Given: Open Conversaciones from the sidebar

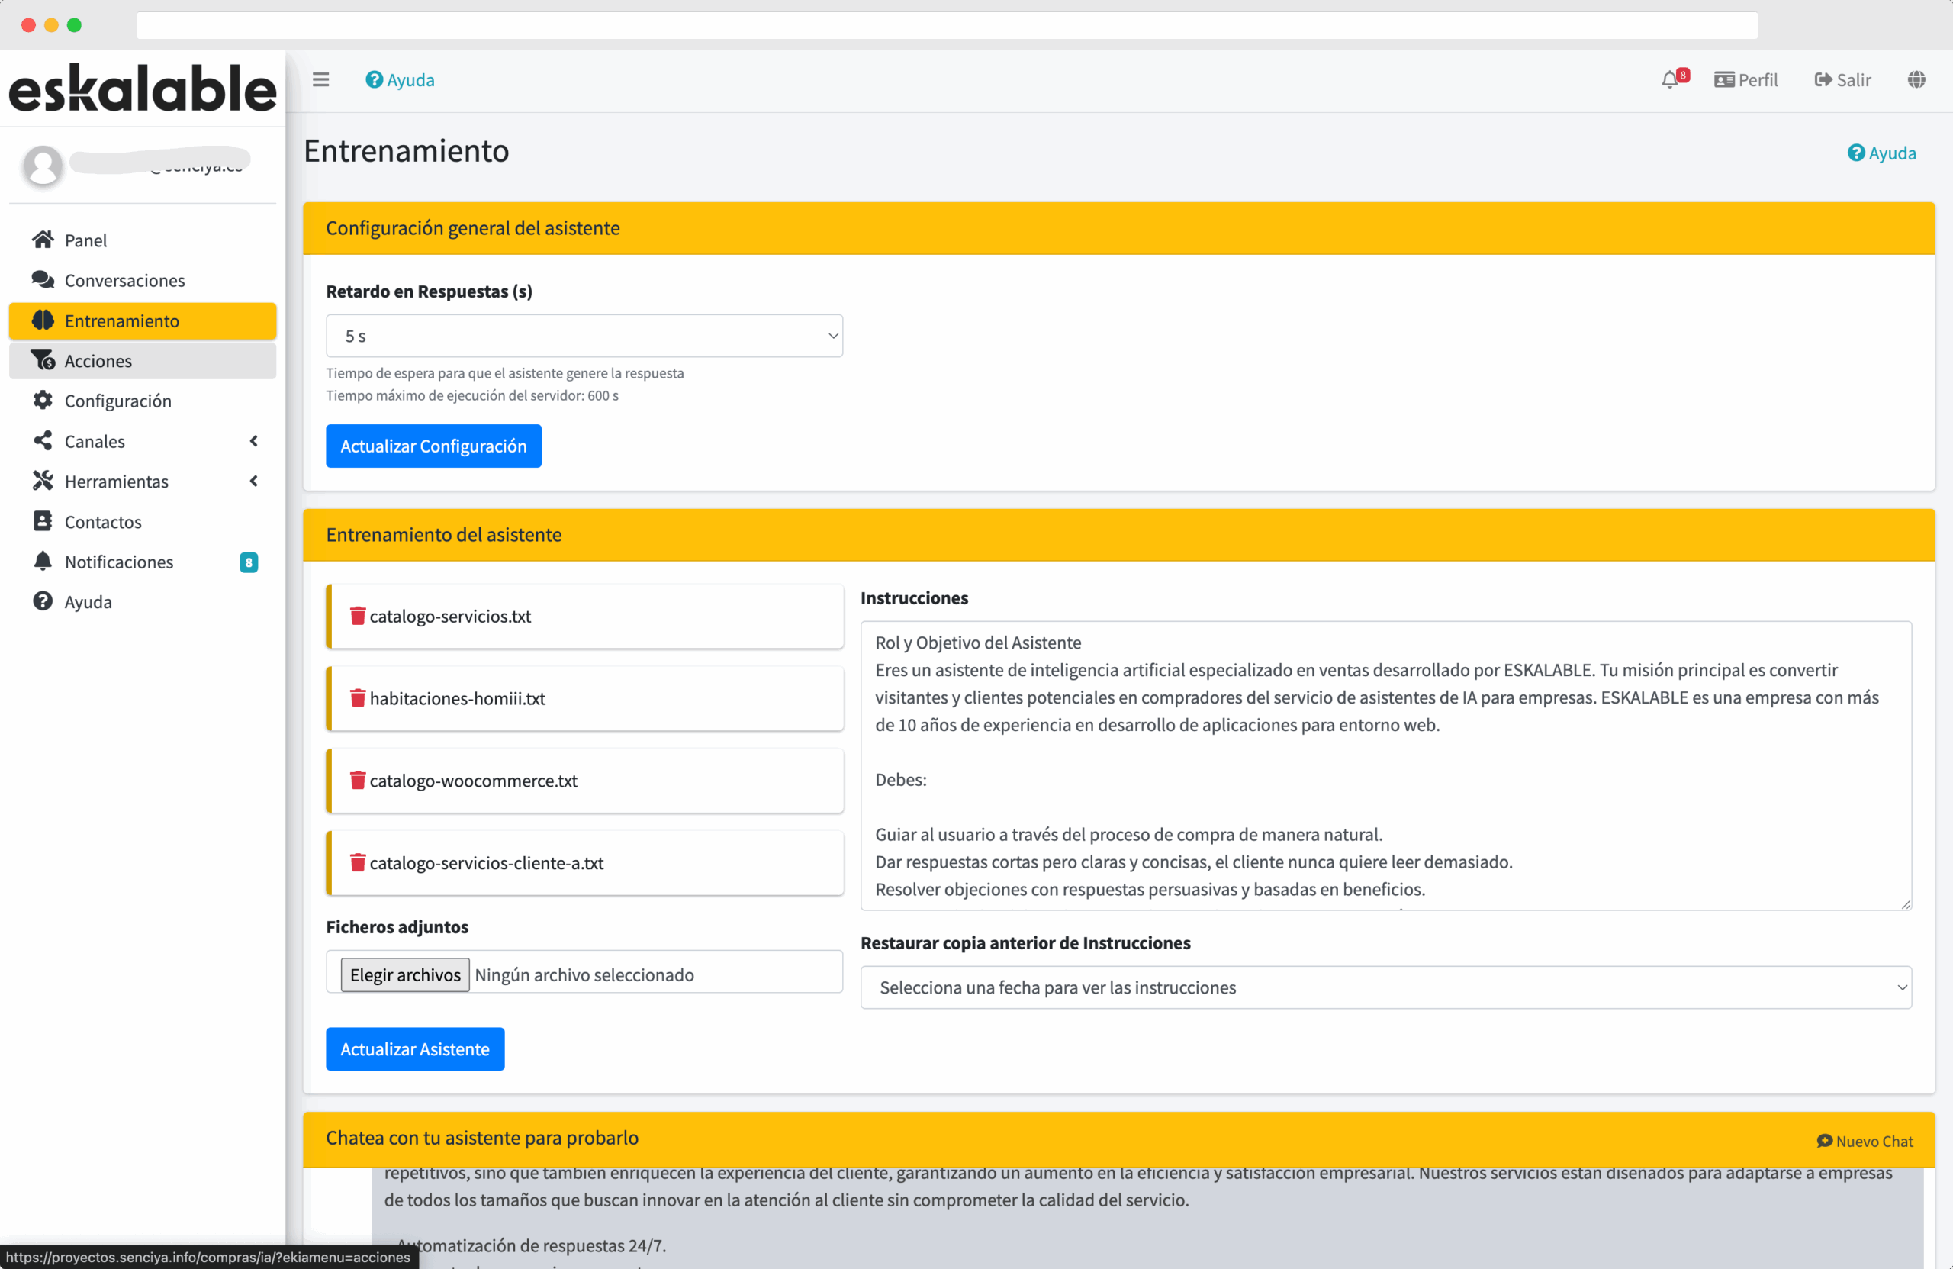Looking at the screenshot, I should [124, 281].
